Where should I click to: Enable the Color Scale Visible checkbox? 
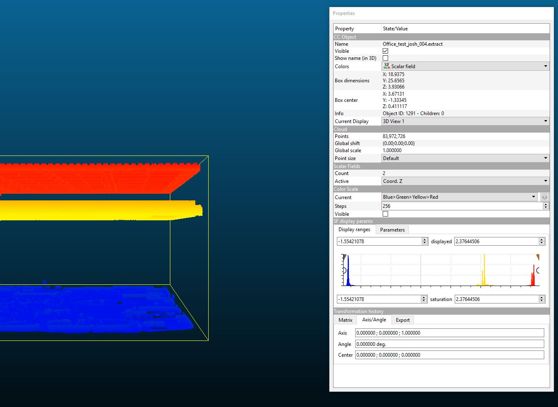385,214
